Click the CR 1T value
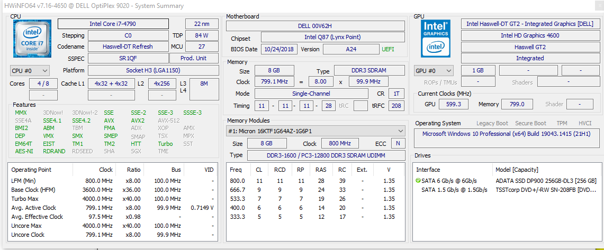The height and width of the screenshot is (250, 604). coord(397,94)
